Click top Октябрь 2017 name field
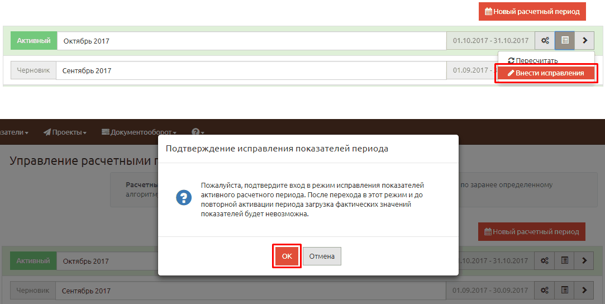Image resolution: width=605 pixels, height=304 pixels. click(251, 41)
